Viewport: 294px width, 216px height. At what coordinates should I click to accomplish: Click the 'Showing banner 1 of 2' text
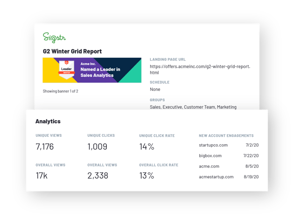coord(60,91)
